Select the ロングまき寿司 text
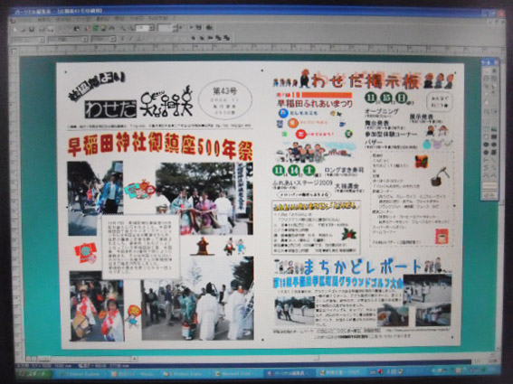The image size is (513, 384). [344, 170]
